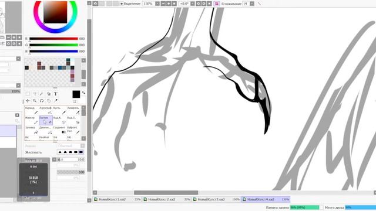
Task: Select the flattest (last) hardness shape
Action: pyautogui.click(x=81, y=152)
